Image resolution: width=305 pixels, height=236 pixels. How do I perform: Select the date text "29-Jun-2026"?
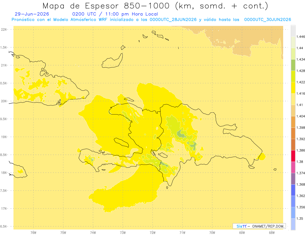point(32,14)
